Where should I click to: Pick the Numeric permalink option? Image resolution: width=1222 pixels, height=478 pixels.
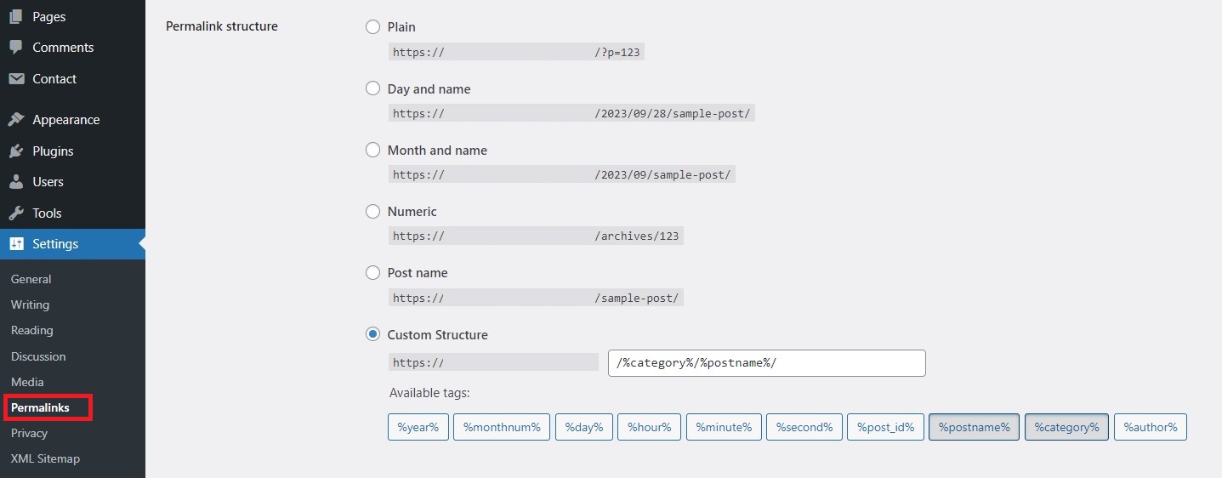(372, 211)
